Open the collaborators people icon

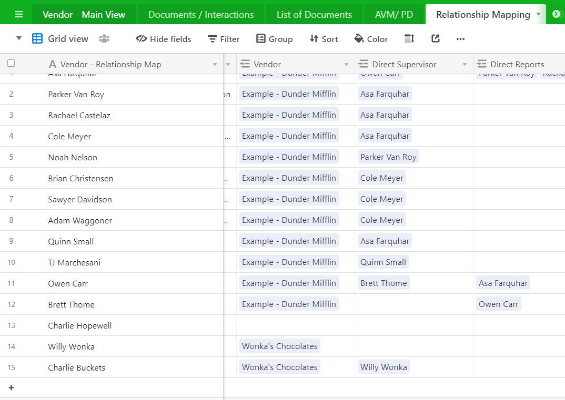click(104, 38)
